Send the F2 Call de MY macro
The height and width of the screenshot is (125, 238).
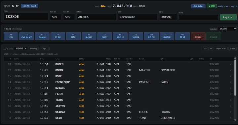point(26,36)
